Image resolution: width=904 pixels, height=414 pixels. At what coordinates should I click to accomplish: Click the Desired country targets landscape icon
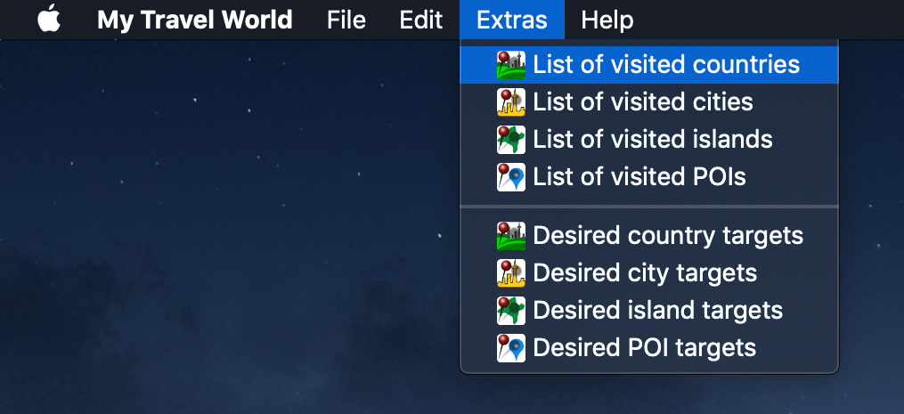point(511,236)
